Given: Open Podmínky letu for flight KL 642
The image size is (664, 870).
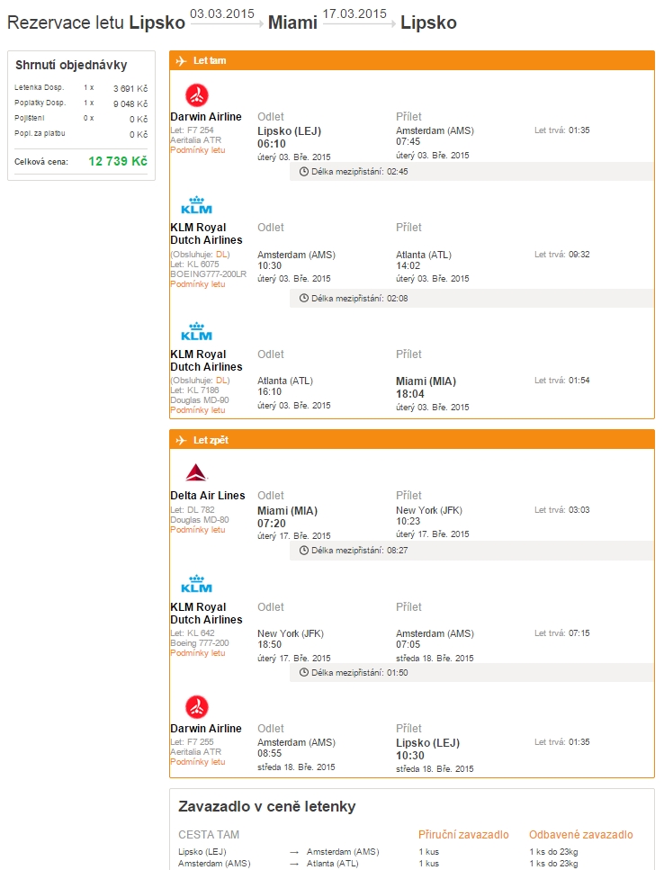Looking at the screenshot, I should [197, 653].
